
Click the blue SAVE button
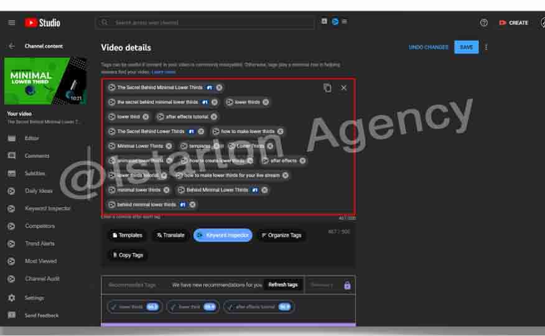click(x=466, y=47)
